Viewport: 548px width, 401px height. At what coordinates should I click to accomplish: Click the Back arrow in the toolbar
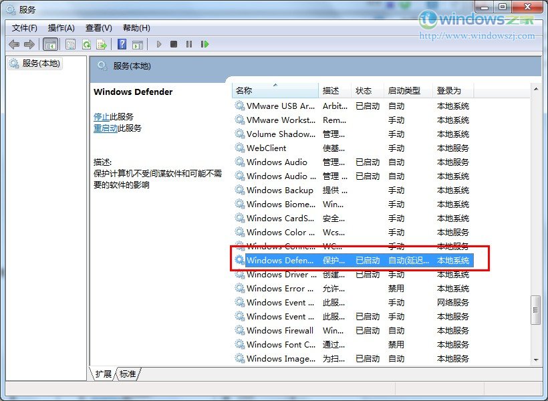point(14,44)
